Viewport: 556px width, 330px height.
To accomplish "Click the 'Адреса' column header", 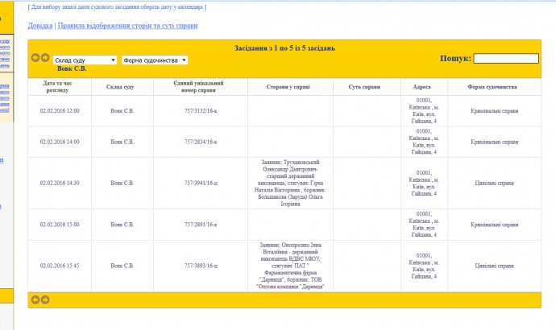I will [x=421, y=86].
